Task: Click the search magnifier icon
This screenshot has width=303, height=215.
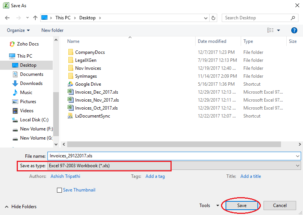Action: [x=293, y=18]
